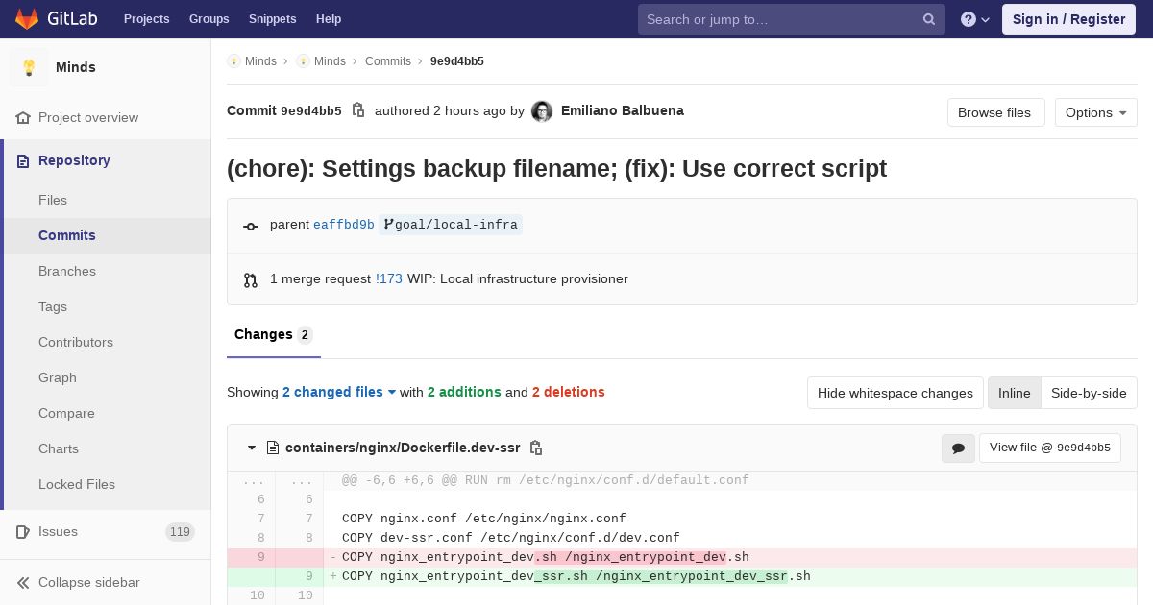Click the '@@ -6,6 +6,6' hunk header
Viewport: 1153px width, 605px height.
(546, 480)
